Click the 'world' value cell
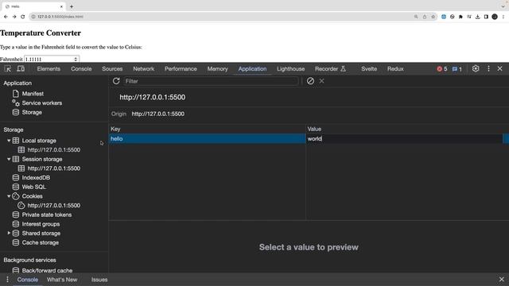The image size is (509, 286). tap(404, 139)
